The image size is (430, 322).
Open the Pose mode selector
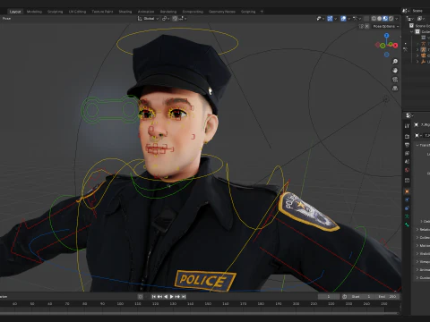(6, 19)
